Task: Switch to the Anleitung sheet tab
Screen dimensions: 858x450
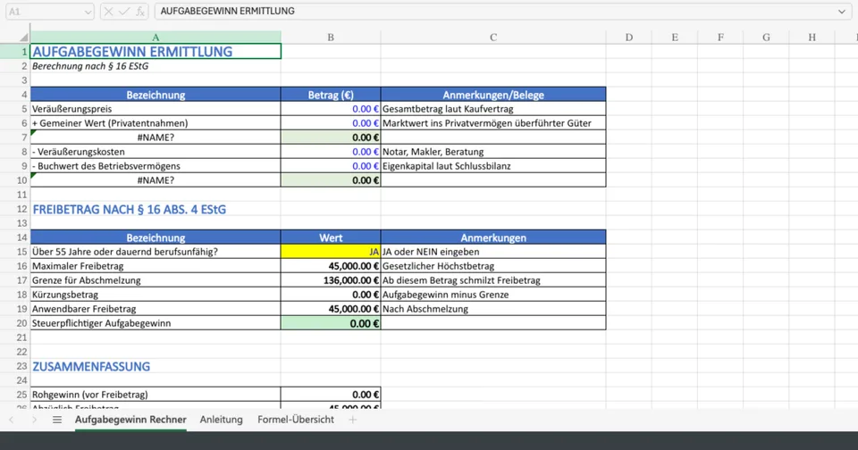Action: (x=221, y=420)
